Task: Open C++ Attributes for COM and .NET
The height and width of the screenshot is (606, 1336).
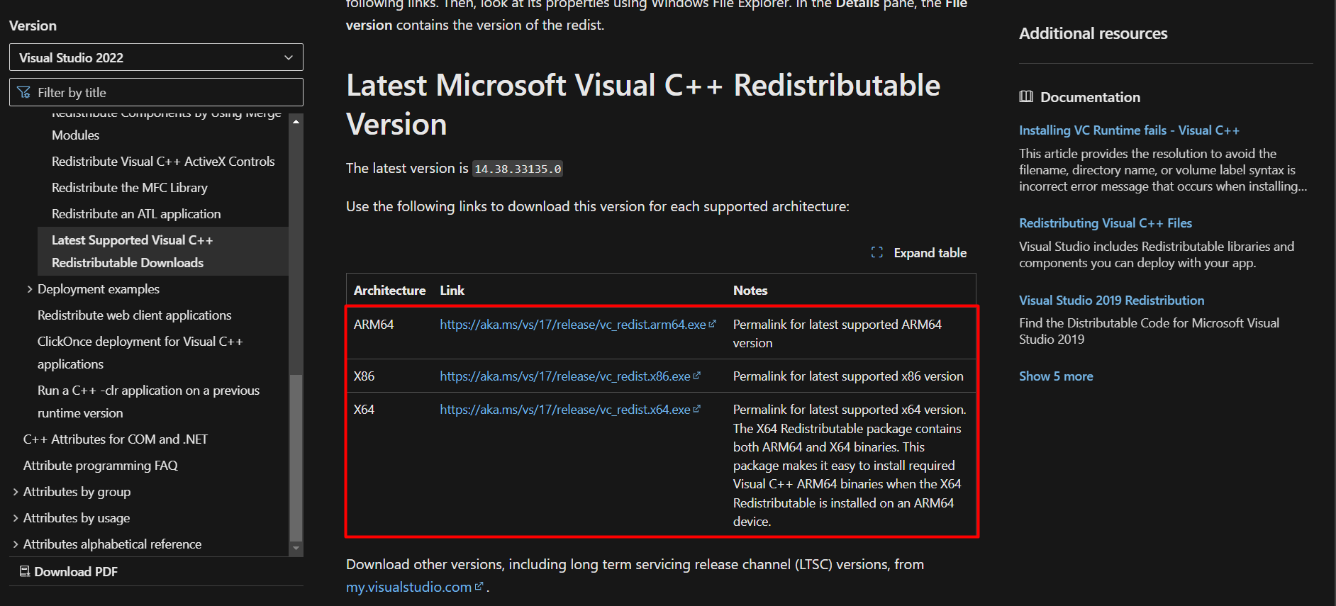Action: pyautogui.click(x=116, y=439)
